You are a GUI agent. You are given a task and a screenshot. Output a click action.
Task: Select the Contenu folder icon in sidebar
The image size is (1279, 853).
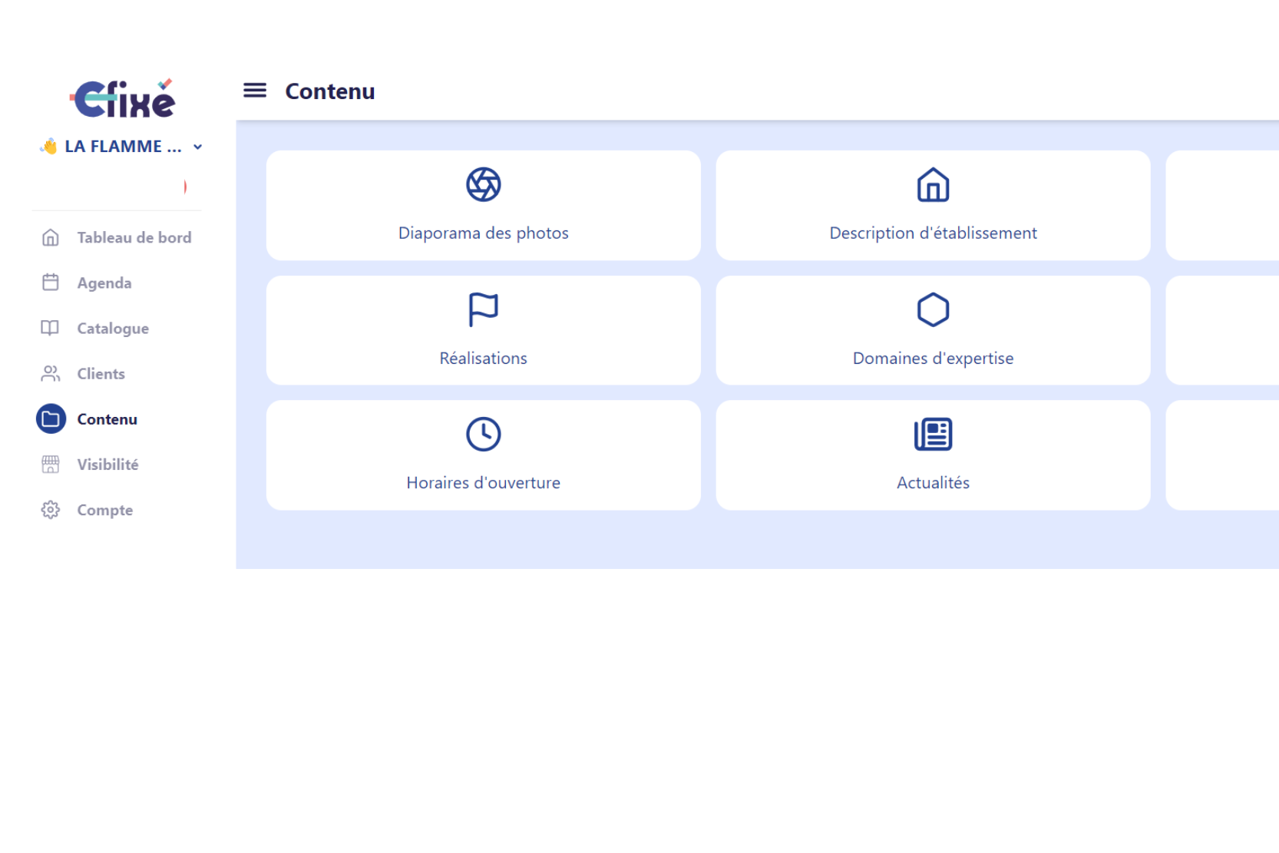(51, 419)
